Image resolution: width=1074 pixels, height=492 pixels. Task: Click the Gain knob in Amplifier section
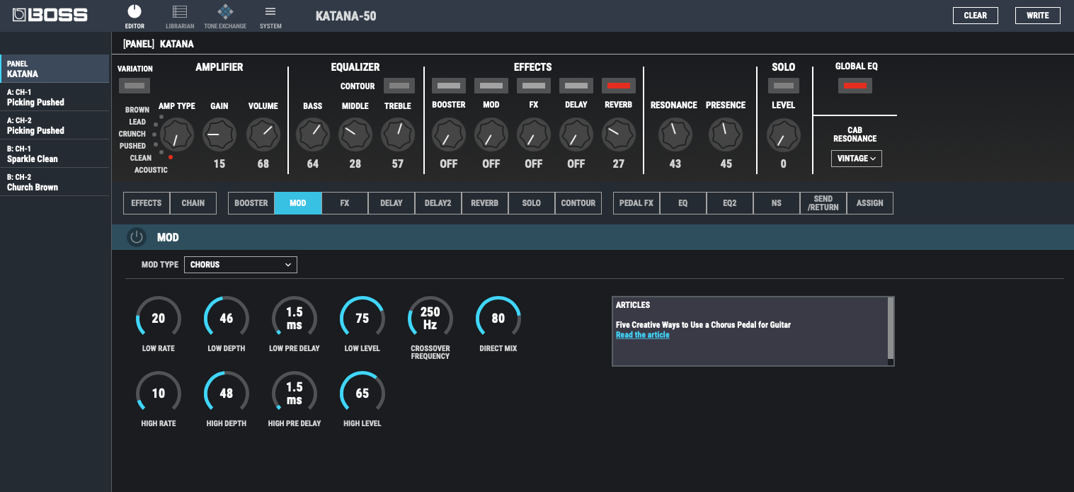[219, 135]
